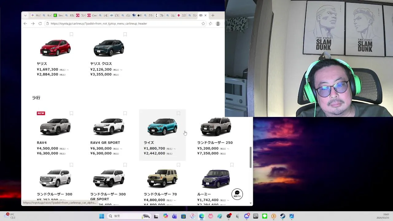This screenshot has height=221, width=393.
Task: Open the silver RAV4 car image
Action: (55, 126)
